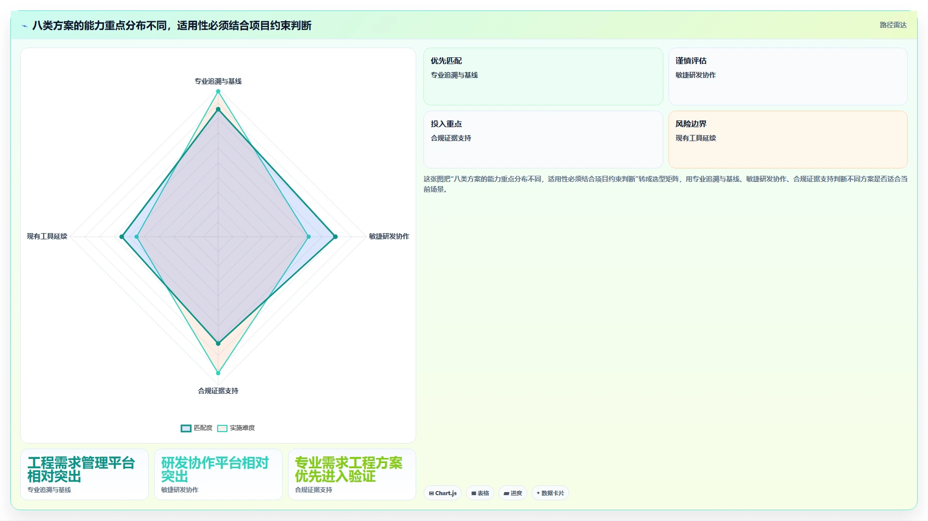Click the 表格 tag chip
Screen dimensions: 928x521
pyautogui.click(x=480, y=493)
